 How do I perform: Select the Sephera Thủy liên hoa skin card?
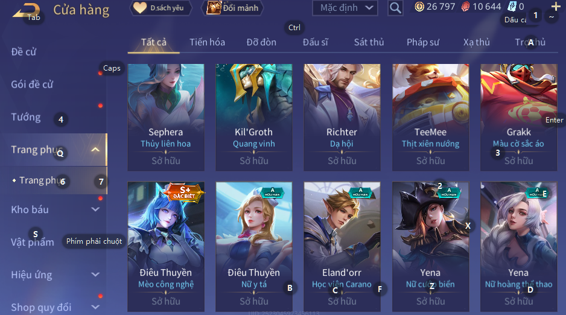(166, 117)
